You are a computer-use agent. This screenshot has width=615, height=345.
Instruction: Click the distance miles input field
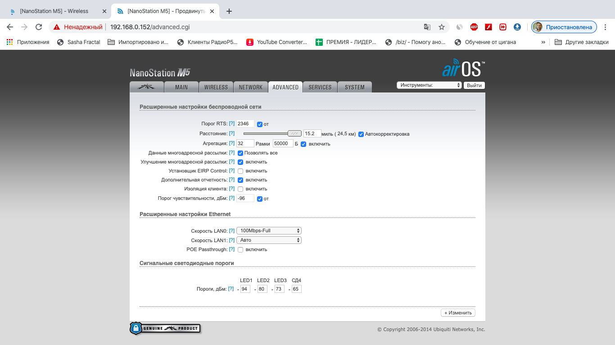point(312,133)
